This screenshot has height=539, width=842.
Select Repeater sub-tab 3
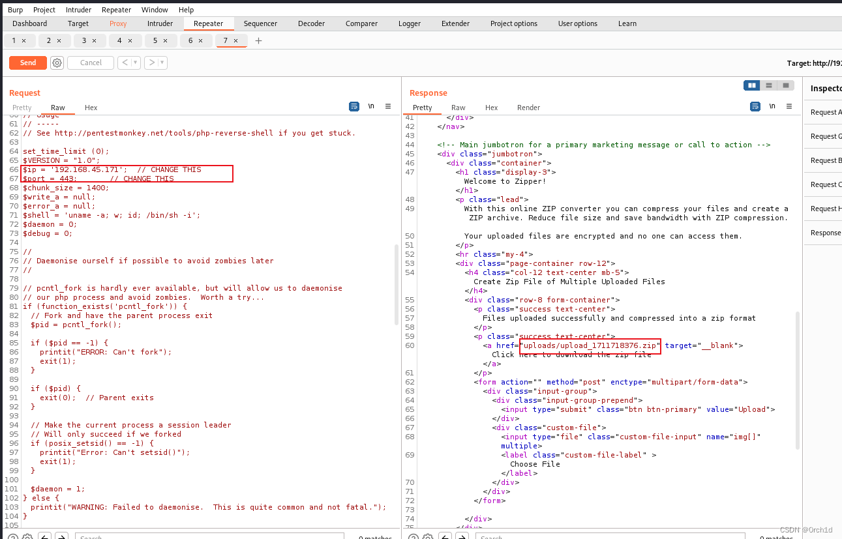[x=89, y=40]
